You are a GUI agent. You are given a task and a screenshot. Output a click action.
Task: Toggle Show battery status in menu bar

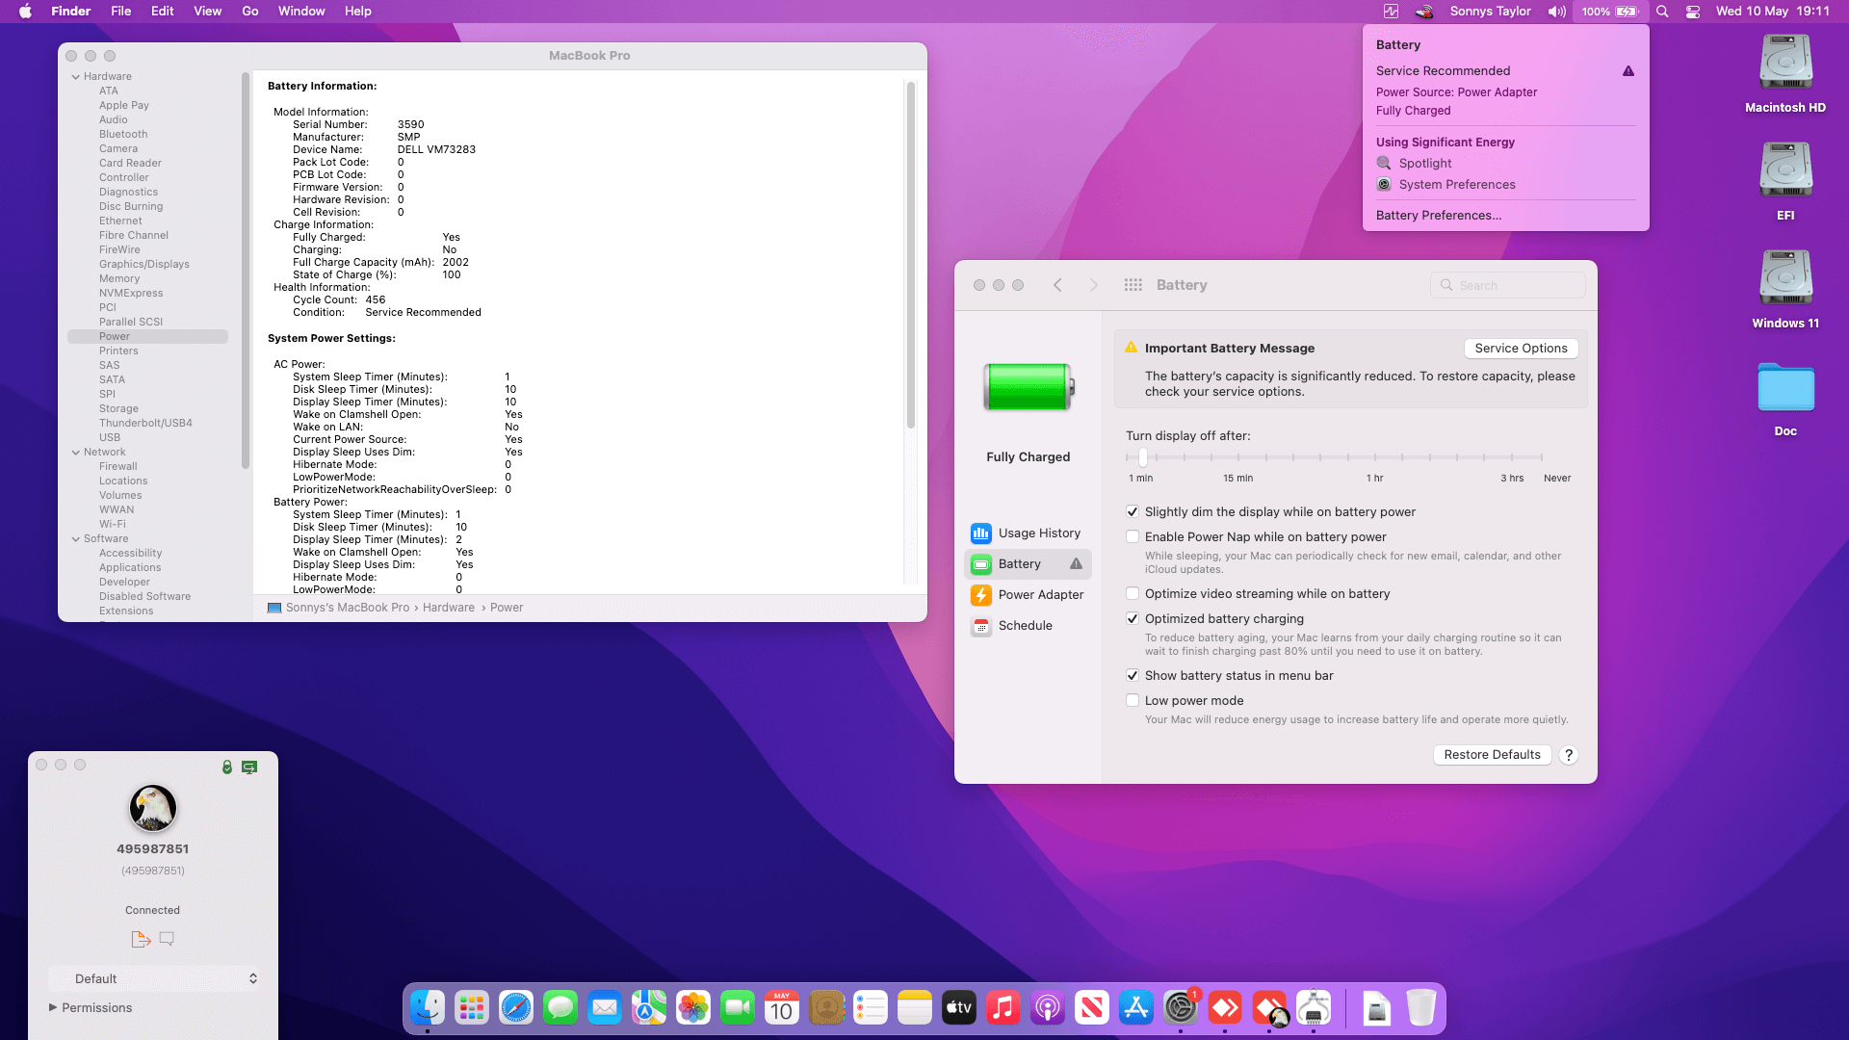click(1133, 676)
